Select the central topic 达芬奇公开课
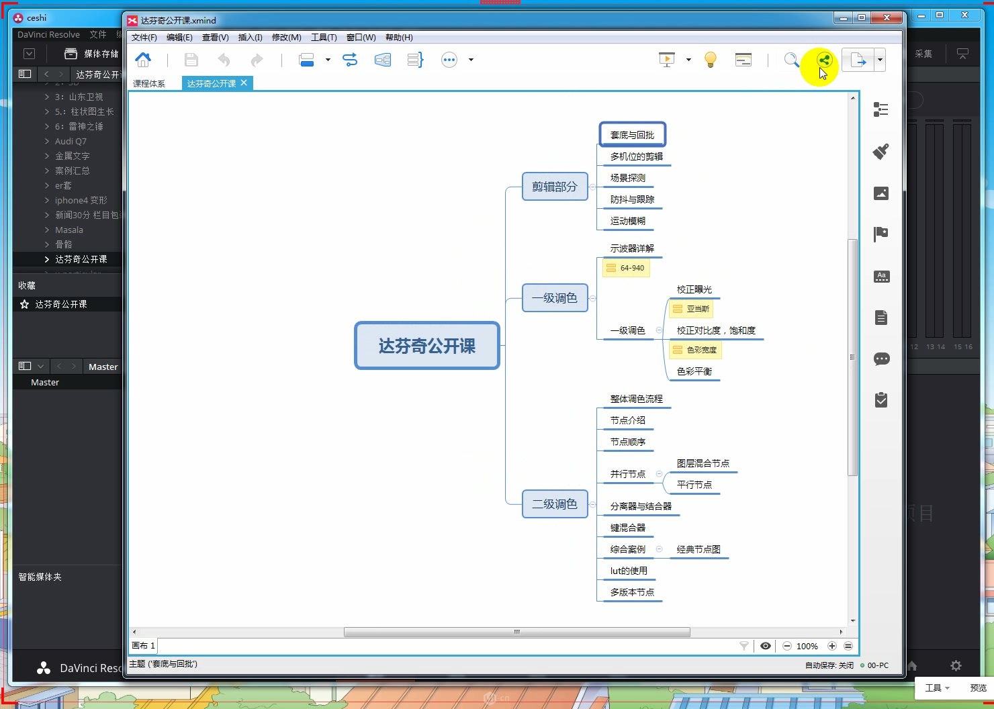Image resolution: width=994 pixels, height=709 pixels. click(x=427, y=346)
